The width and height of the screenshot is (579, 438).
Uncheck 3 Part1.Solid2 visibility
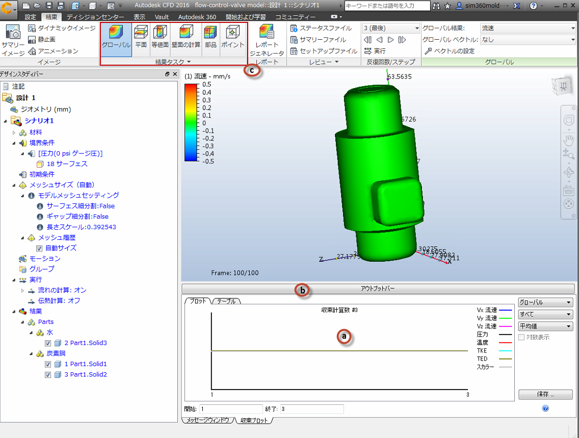(x=48, y=375)
